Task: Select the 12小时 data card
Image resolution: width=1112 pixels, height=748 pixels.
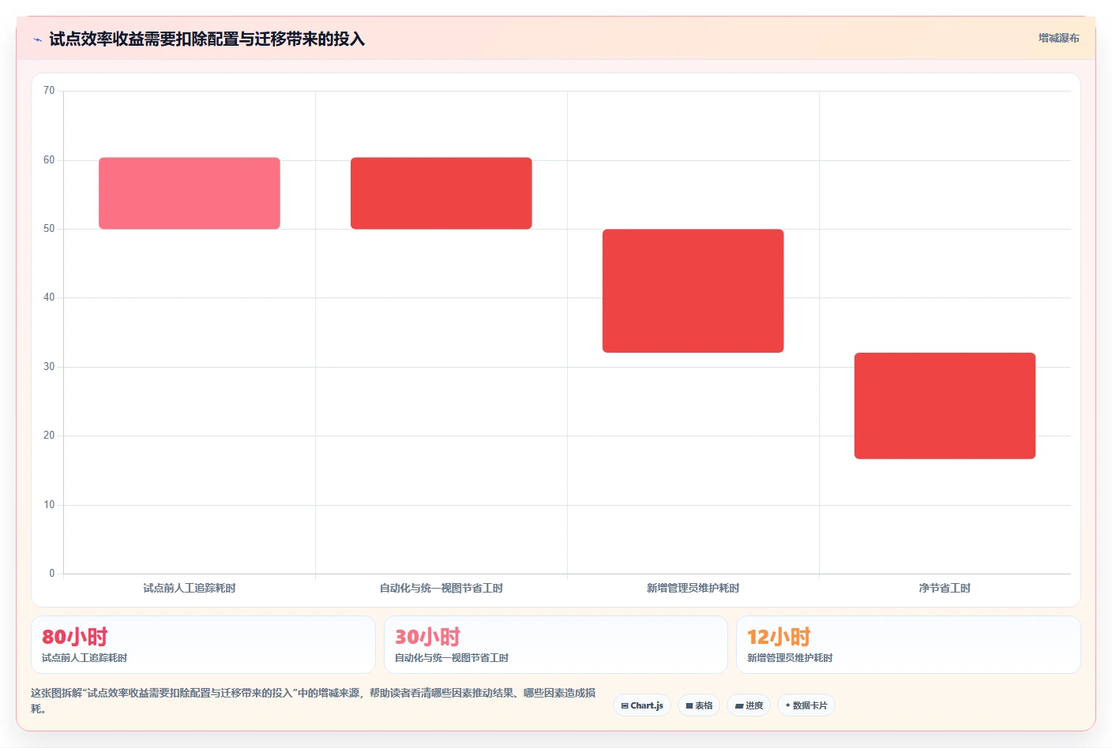Action: tap(908, 645)
